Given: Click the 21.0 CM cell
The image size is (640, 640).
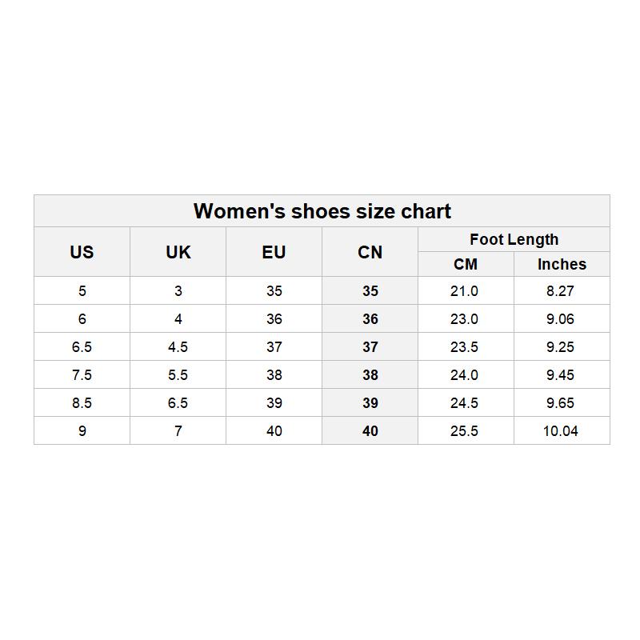Looking at the screenshot, I should [x=465, y=291].
